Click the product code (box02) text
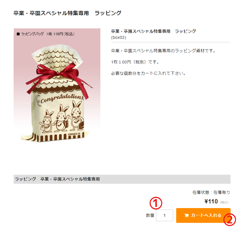The image size is (243, 233). [119, 38]
